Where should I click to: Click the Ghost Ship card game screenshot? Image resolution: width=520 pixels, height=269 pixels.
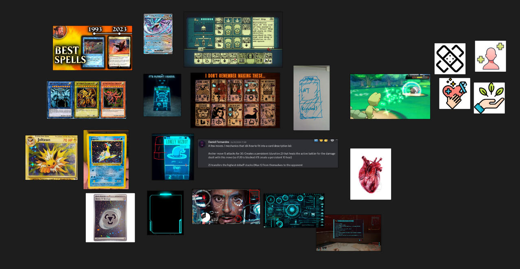tap(233, 39)
